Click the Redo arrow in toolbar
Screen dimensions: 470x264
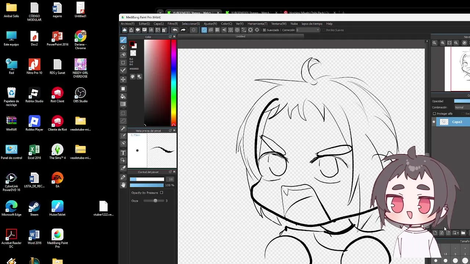(183, 30)
